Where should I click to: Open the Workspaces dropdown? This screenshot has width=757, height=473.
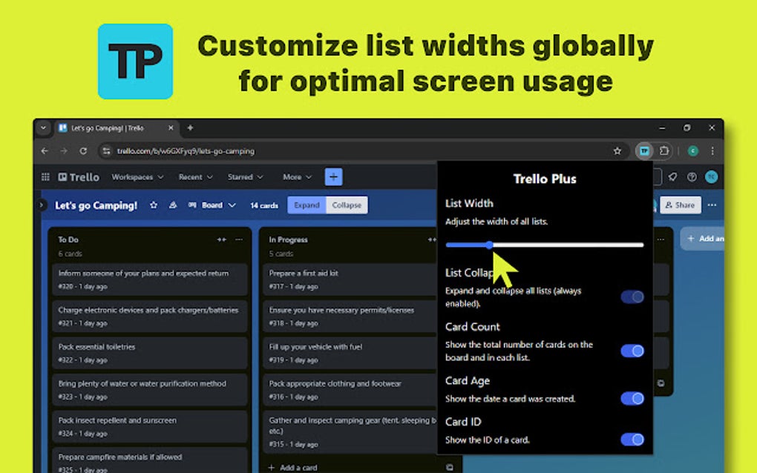coord(138,177)
